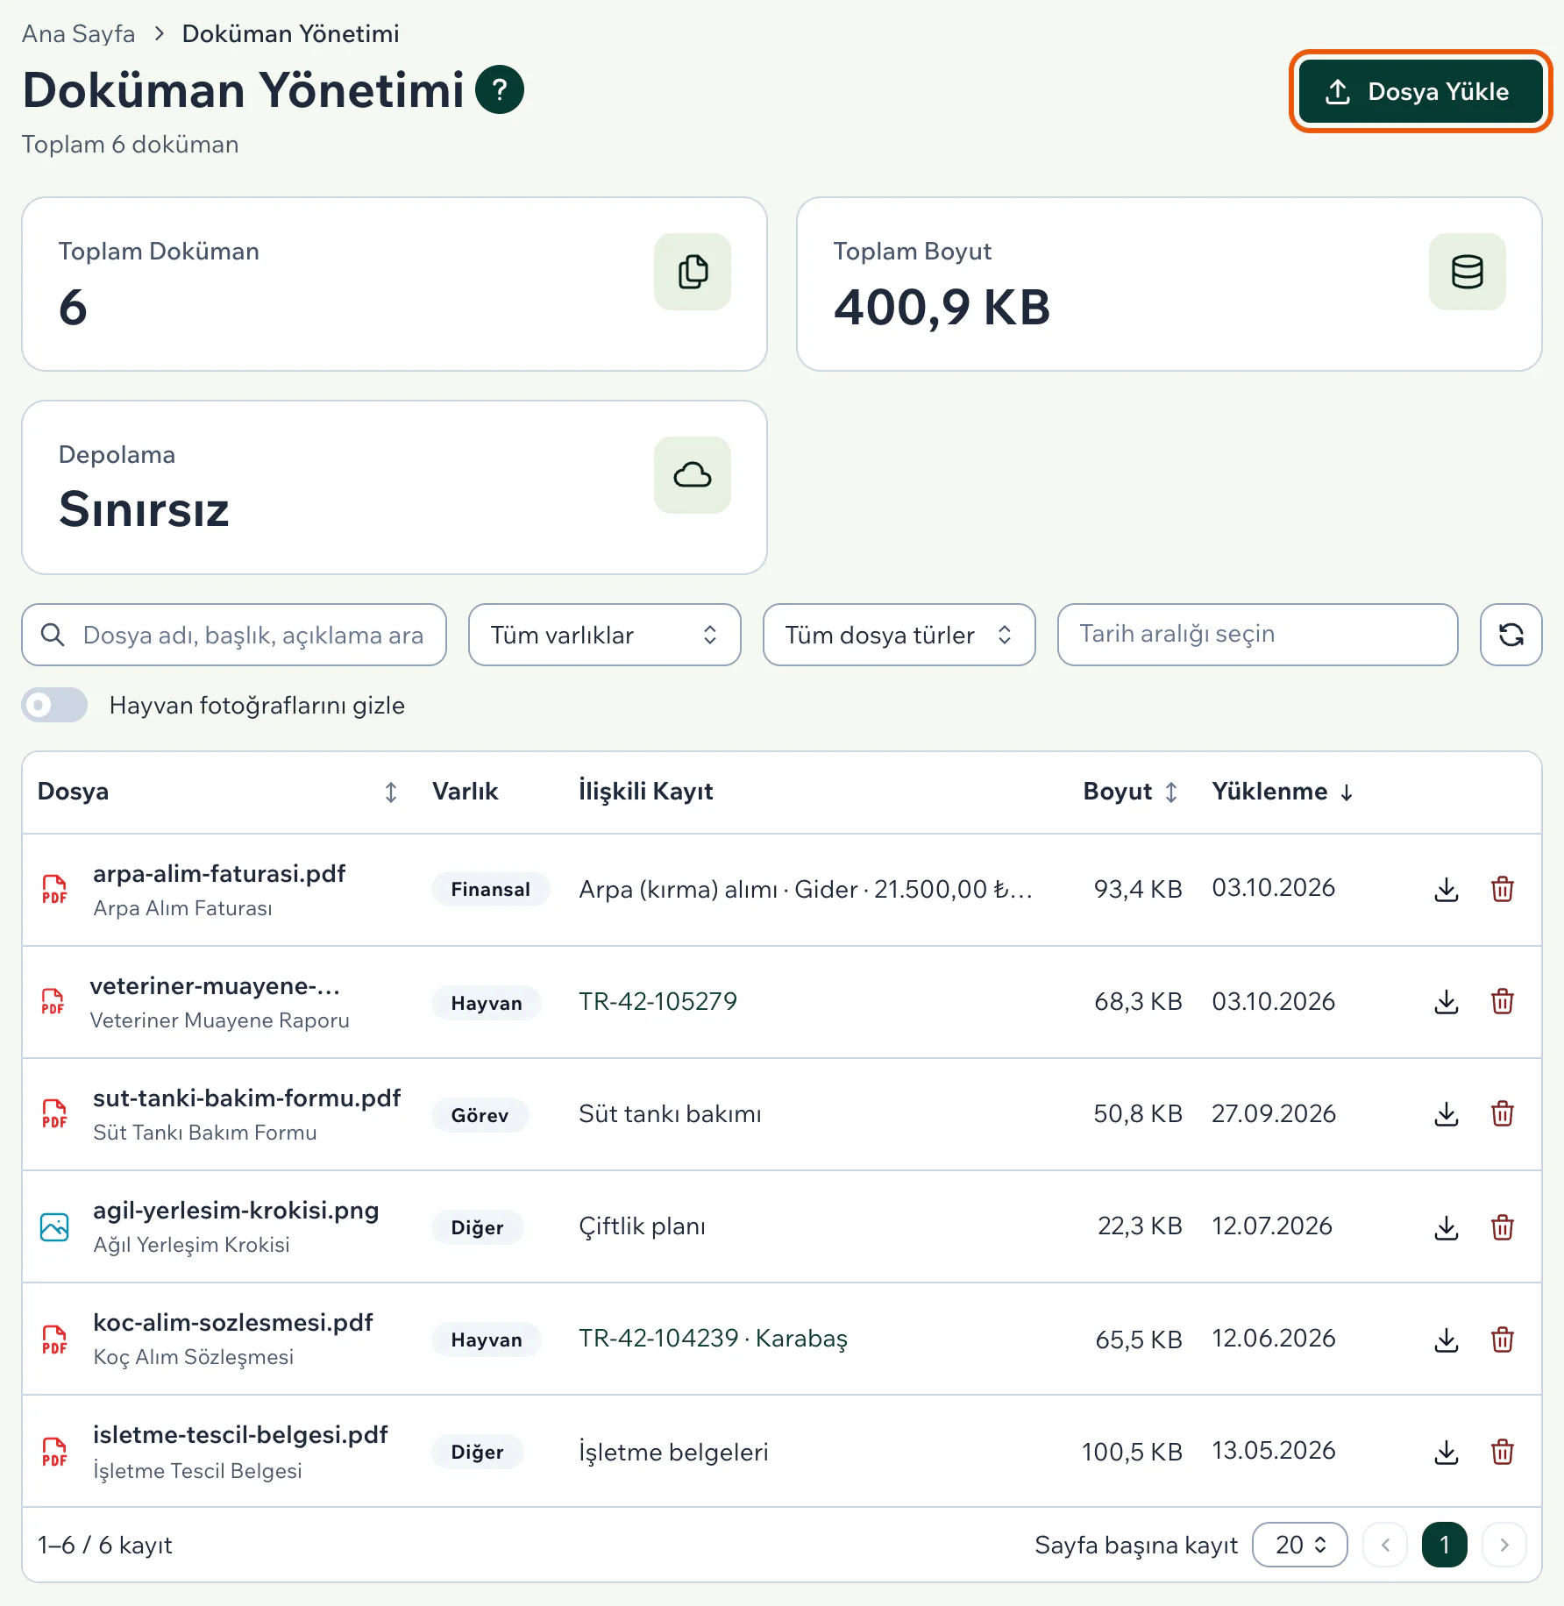Screen dimensions: 1564x1606
Task: Delete koc-alim-sozlesmesi.pdf
Action: (1503, 1340)
